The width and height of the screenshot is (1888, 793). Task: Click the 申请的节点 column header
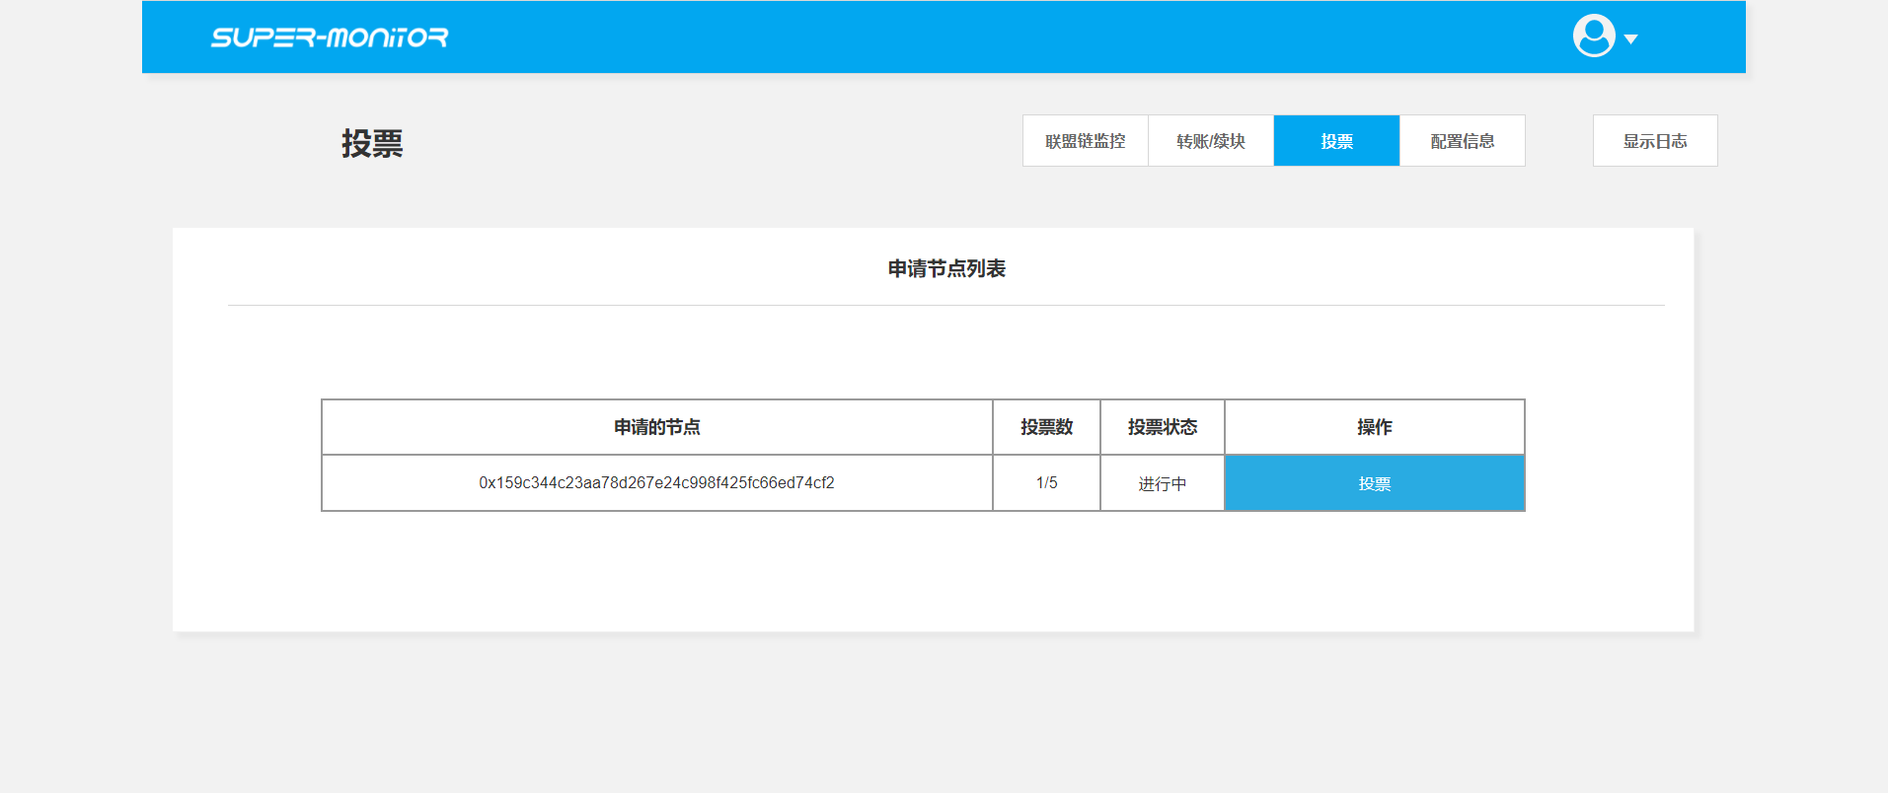pos(656,427)
